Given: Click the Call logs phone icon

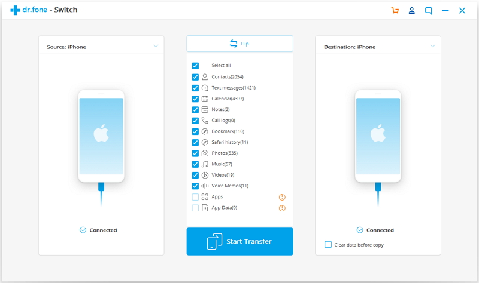Looking at the screenshot, I should [x=205, y=121].
